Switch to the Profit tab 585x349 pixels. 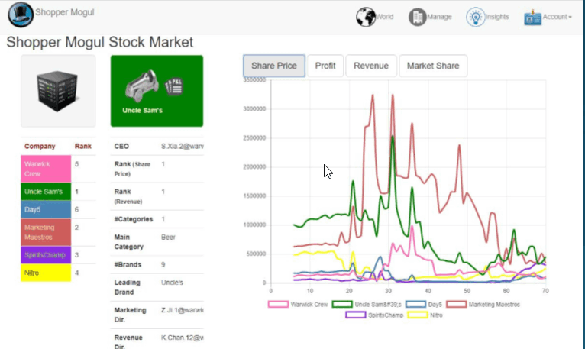coord(325,66)
